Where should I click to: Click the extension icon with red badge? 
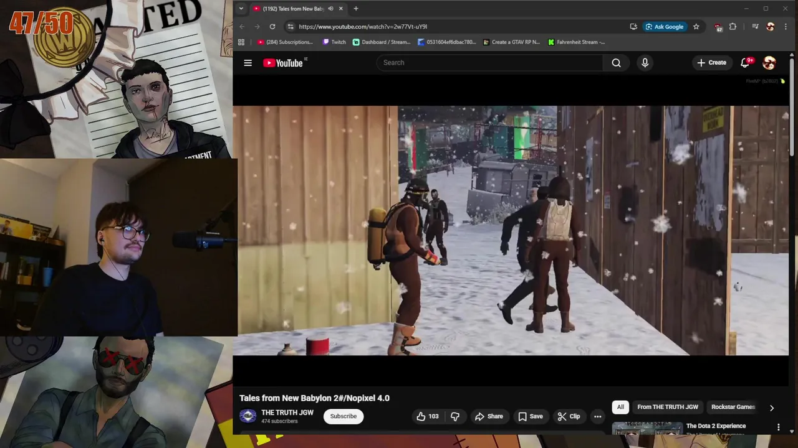point(718,27)
